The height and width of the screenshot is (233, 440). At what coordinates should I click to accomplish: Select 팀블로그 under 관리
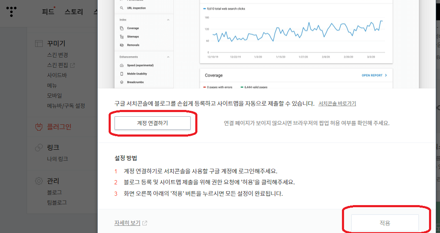(57, 203)
